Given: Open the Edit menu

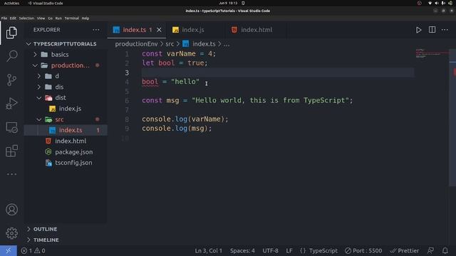Looking at the screenshot, I should (x=13, y=18).
